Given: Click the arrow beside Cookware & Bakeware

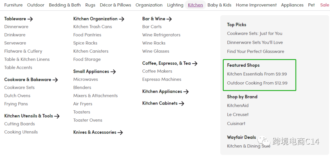Looking at the screenshot, I should click(x=55, y=80).
